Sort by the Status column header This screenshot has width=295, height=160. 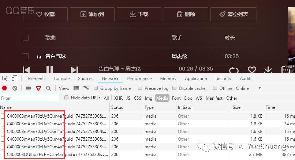(x=126, y=107)
